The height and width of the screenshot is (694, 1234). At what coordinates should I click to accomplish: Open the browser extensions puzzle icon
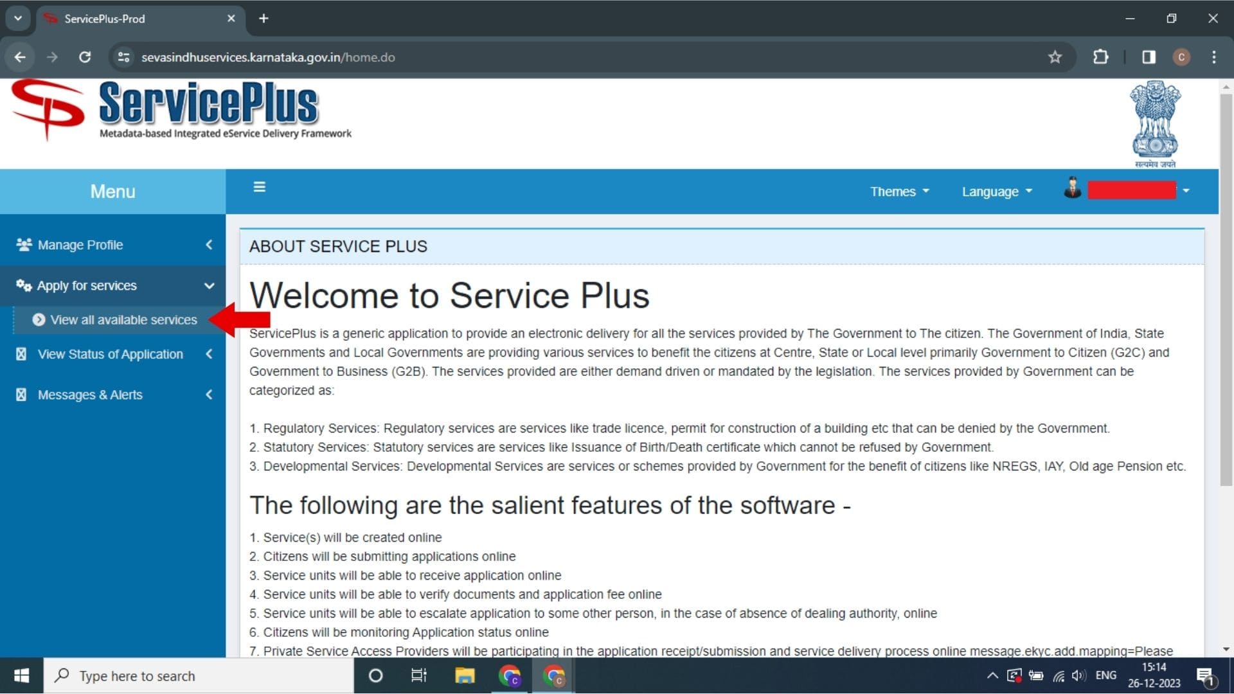(x=1100, y=57)
